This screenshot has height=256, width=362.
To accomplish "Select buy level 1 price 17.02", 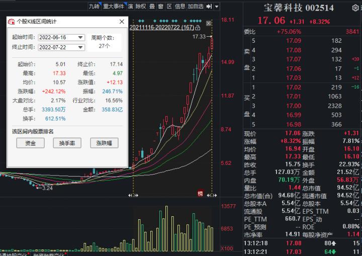I will click(x=294, y=88).
